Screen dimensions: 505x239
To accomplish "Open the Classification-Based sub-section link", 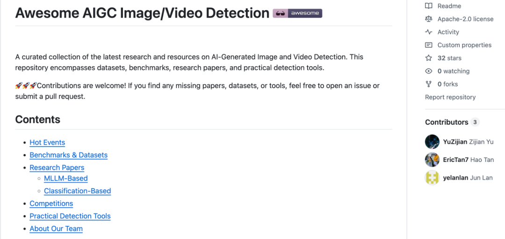I will pyautogui.click(x=77, y=191).
